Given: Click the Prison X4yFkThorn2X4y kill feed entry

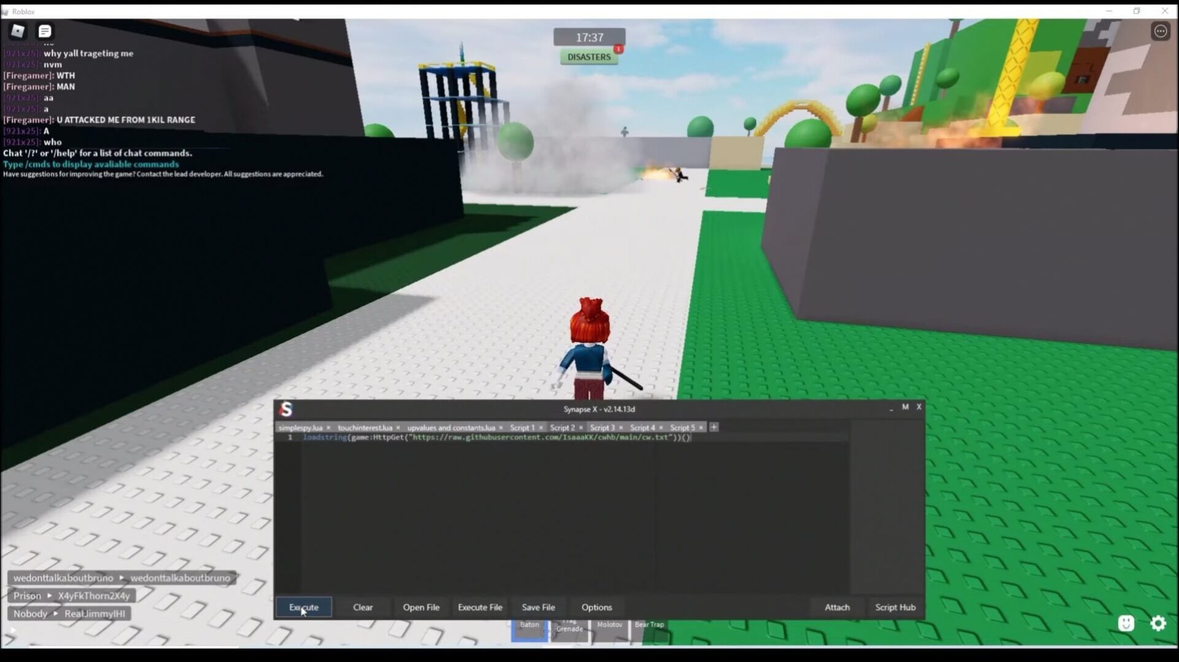Looking at the screenshot, I should click(x=72, y=596).
